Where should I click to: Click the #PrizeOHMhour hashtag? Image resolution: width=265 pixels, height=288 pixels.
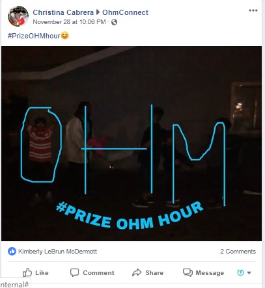click(x=34, y=36)
